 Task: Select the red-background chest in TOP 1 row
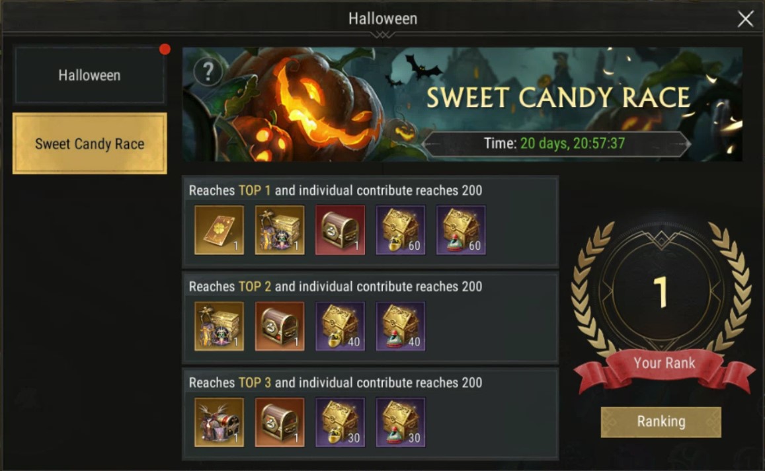[x=340, y=230]
